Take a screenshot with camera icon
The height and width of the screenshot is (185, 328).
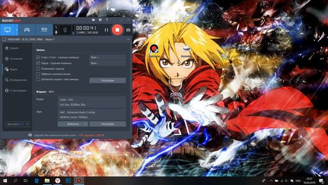tap(128, 30)
